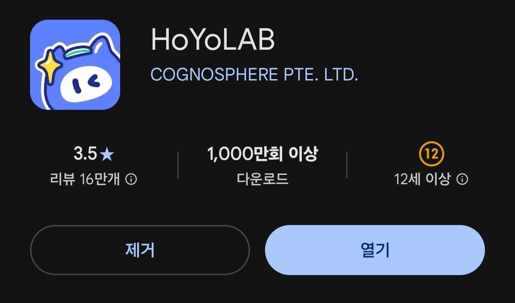The image size is (515, 303).
Task: Open COGNOSPHERE PTE. LTD. developer page
Action: click(x=254, y=75)
